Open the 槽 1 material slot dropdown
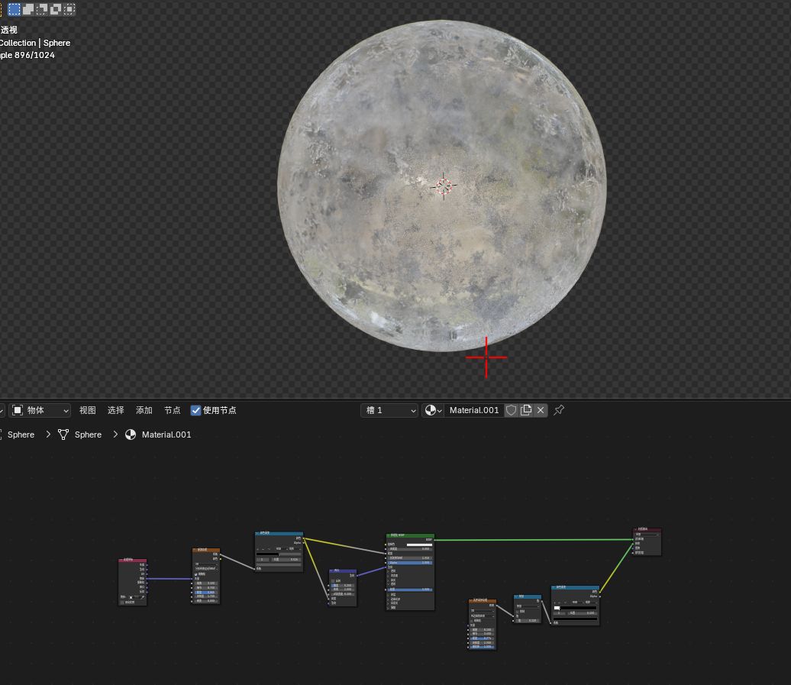Viewport: 791px width, 685px height. pos(389,410)
